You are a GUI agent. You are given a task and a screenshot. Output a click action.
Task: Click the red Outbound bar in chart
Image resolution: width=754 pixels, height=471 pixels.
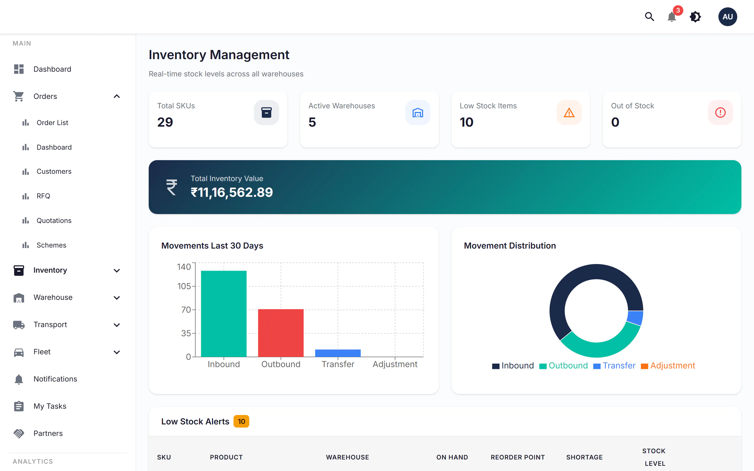[x=281, y=333]
